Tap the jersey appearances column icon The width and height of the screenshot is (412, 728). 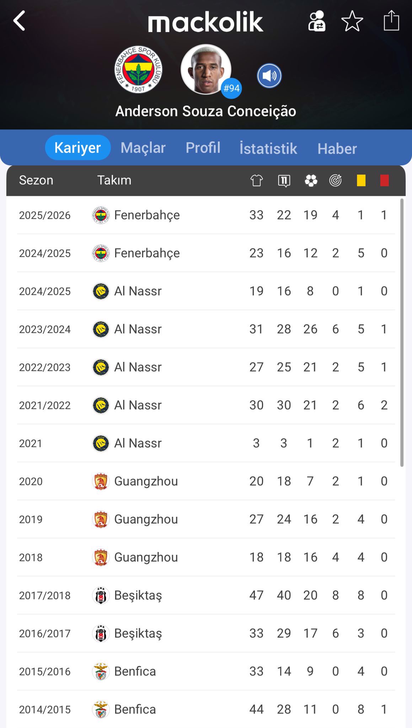pos(256,181)
